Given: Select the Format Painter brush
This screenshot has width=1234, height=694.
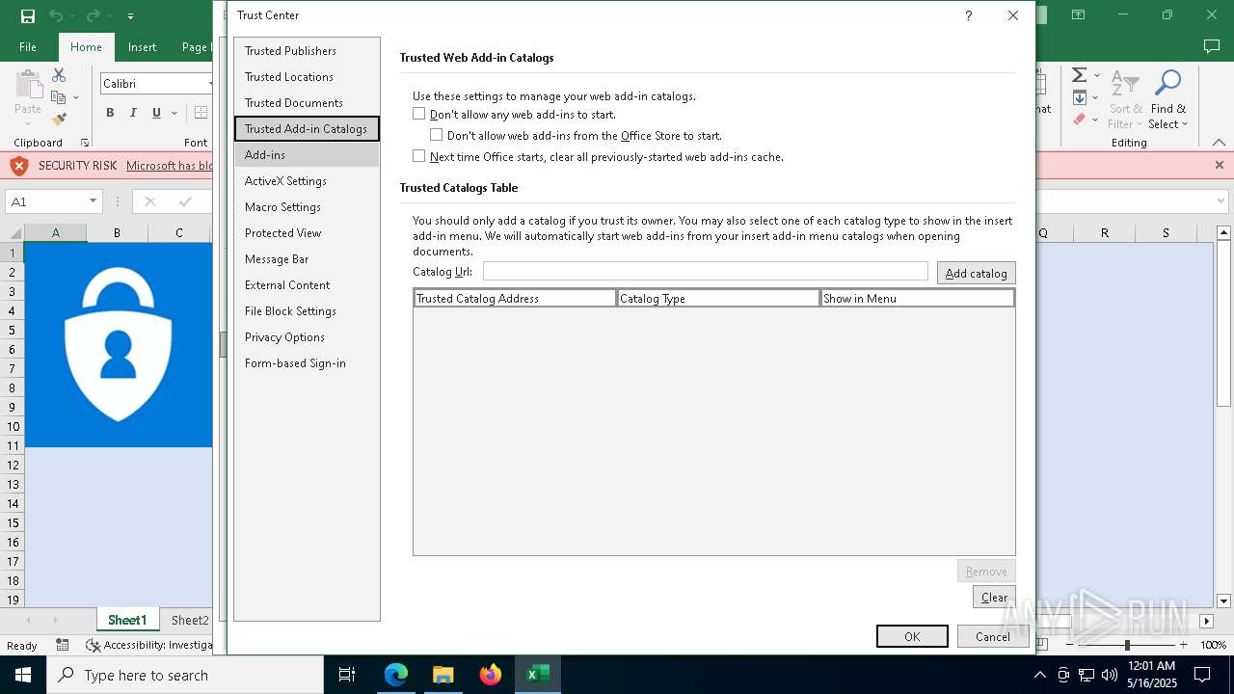Looking at the screenshot, I should [x=59, y=120].
